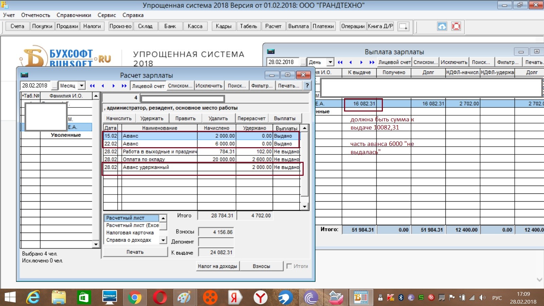
Task: Open the День period dropdown
Action: 330,62
